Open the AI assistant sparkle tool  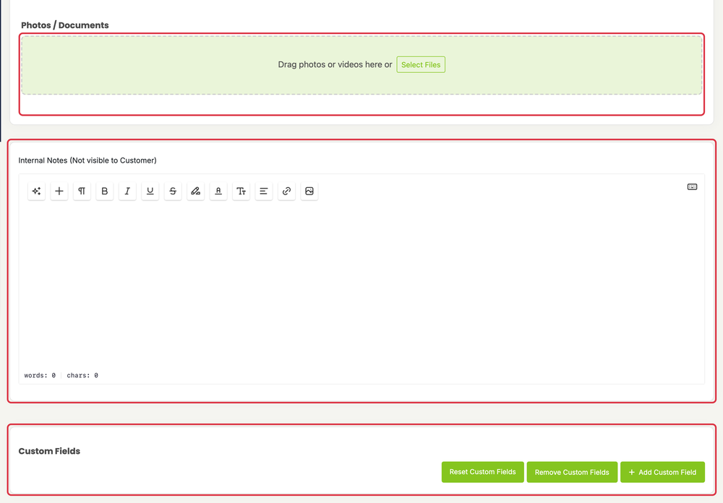pos(36,191)
